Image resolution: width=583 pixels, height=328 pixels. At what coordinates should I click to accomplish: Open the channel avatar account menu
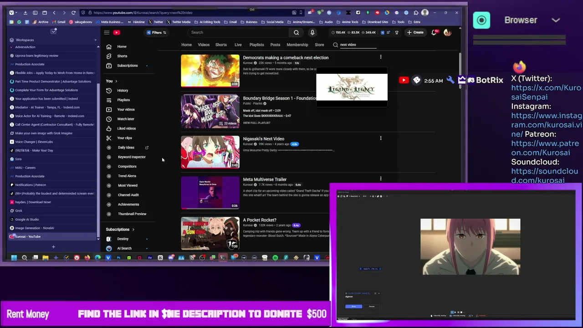click(x=447, y=32)
